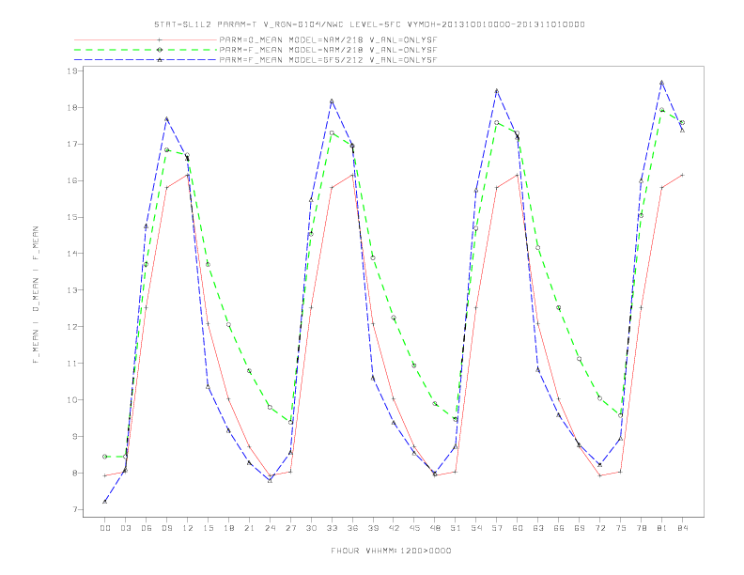Click the y-axis tick label 17
Image resolution: width=744 pixels, height=575 pixels.
coord(72,145)
